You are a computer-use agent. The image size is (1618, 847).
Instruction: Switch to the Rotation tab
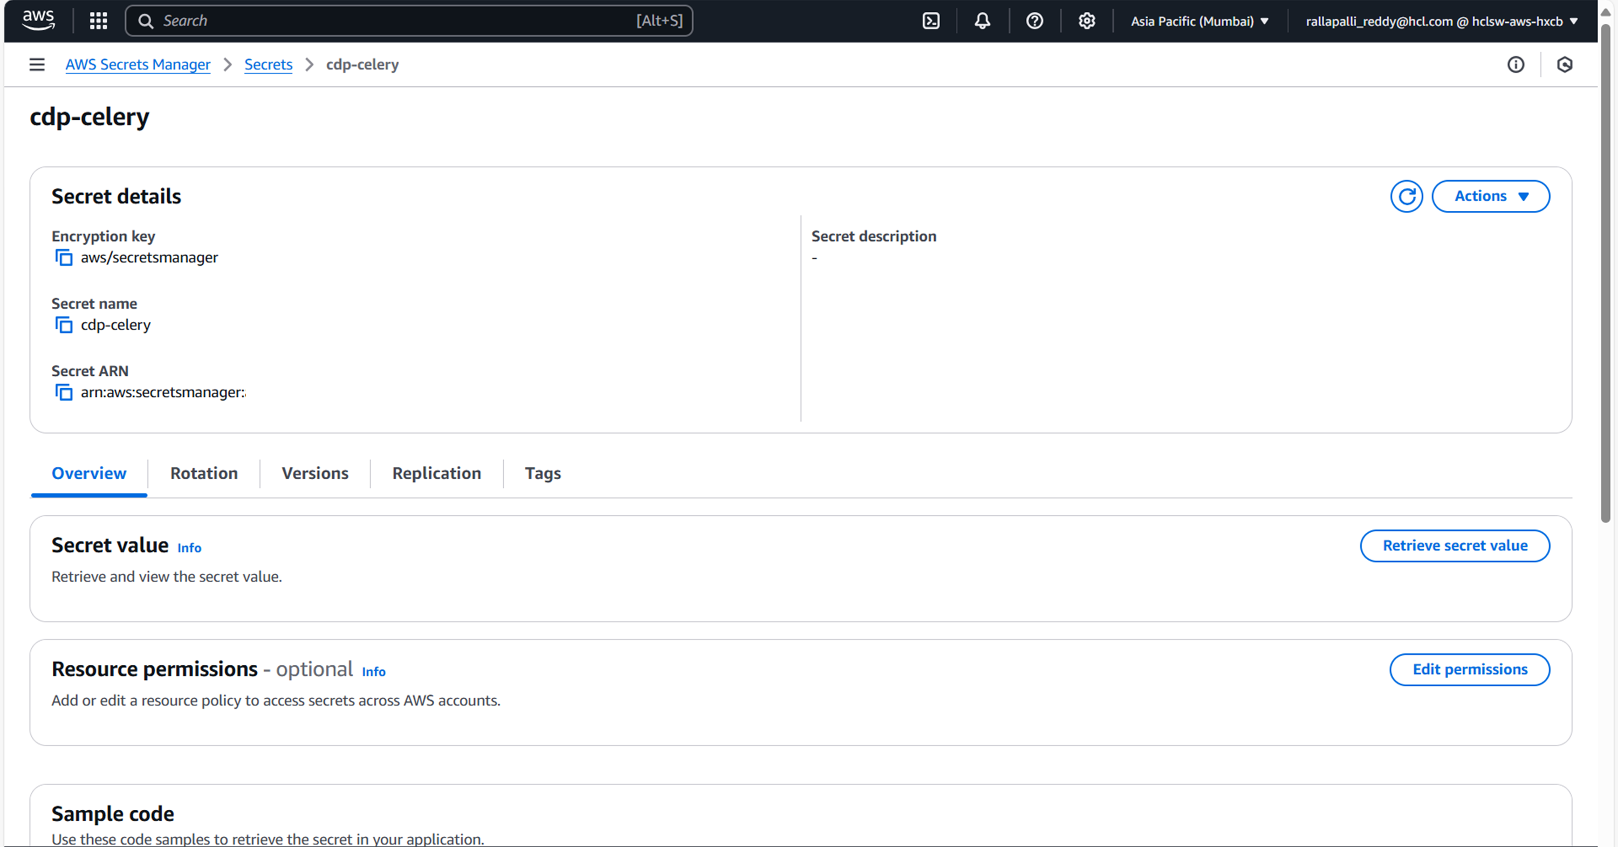(x=203, y=473)
